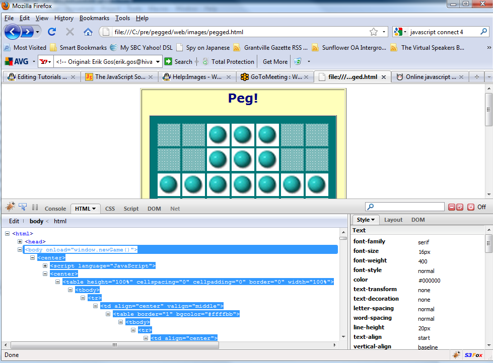The width and height of the screenshot is (493, 363).
Task: Open the Most Visited bookmarks
Action: click(25, 48)
